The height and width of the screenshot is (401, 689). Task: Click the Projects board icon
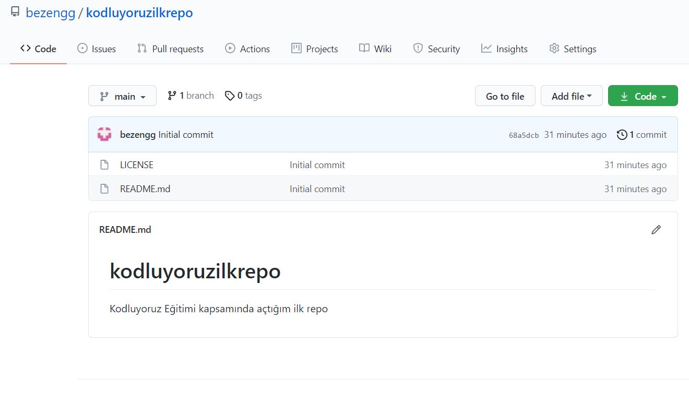[x=296, y=49]
